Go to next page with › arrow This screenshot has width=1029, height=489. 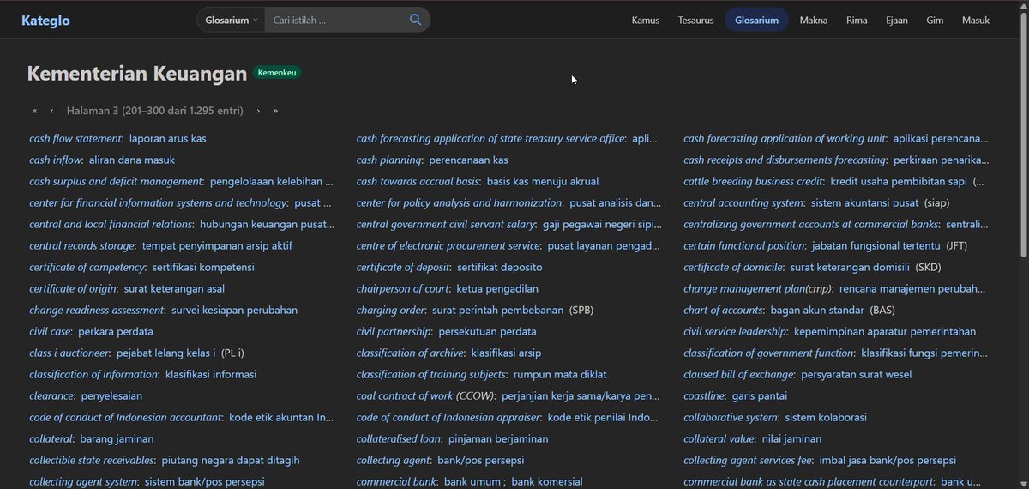click(x=258, y=111)
